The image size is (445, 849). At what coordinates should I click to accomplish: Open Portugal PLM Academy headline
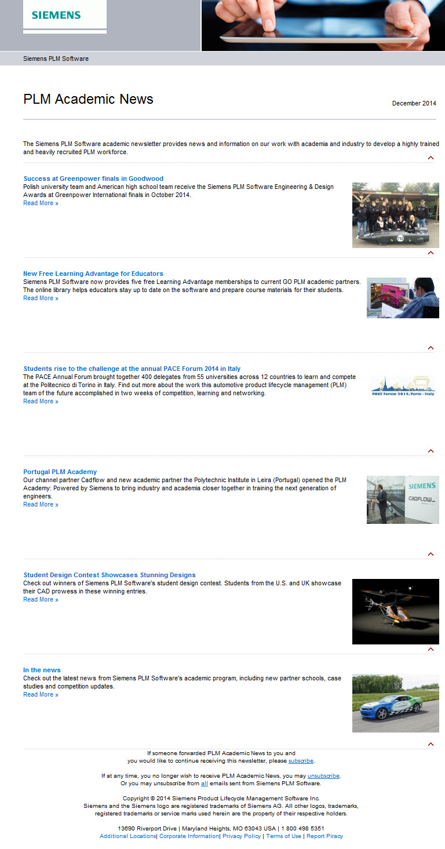coord(60,472)
